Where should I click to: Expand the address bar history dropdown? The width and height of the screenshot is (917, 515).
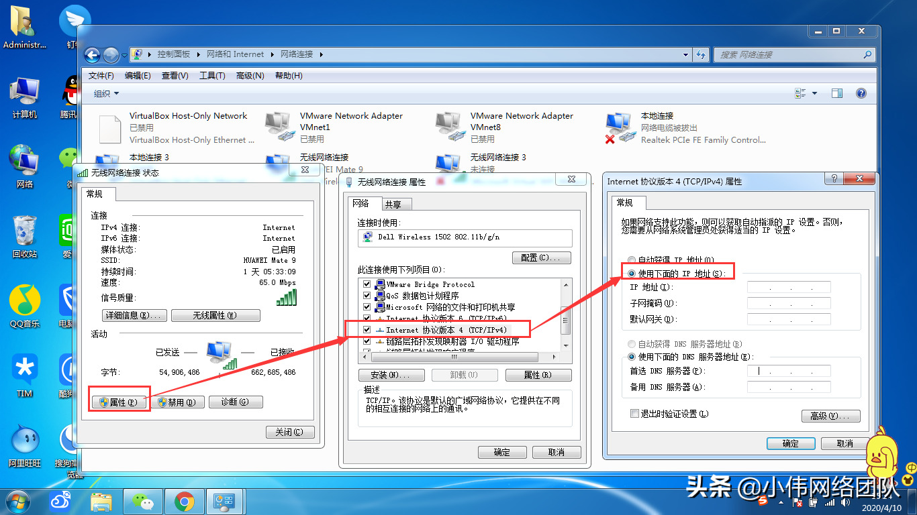(x=685, y=54)
